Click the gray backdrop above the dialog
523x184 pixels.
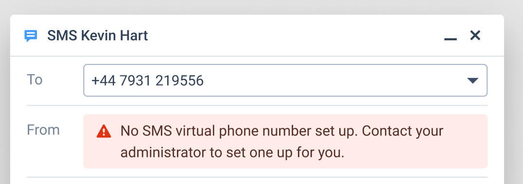(261, 7)
